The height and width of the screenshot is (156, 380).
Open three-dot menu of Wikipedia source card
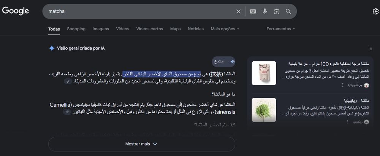(x=348, y=122)
